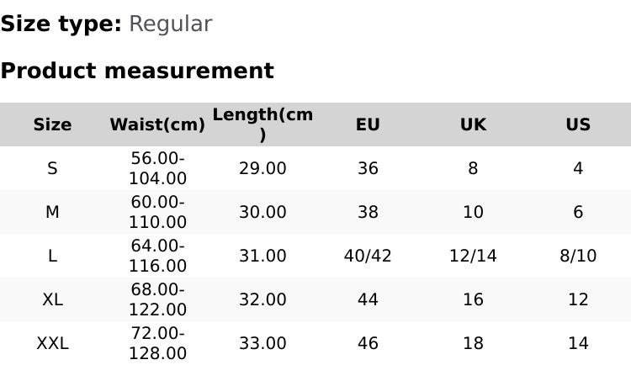This screenshot has height=365, width=631.
Task: Click the Size type Regular label
Action: [x=106, y=24]
